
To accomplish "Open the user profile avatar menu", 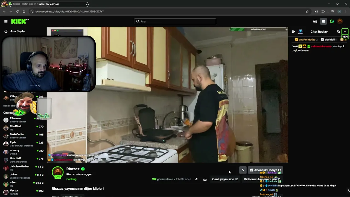I will pos(340,21).
